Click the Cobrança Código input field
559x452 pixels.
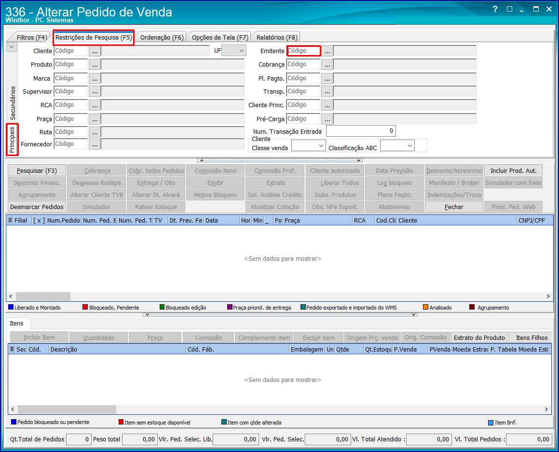303,65
